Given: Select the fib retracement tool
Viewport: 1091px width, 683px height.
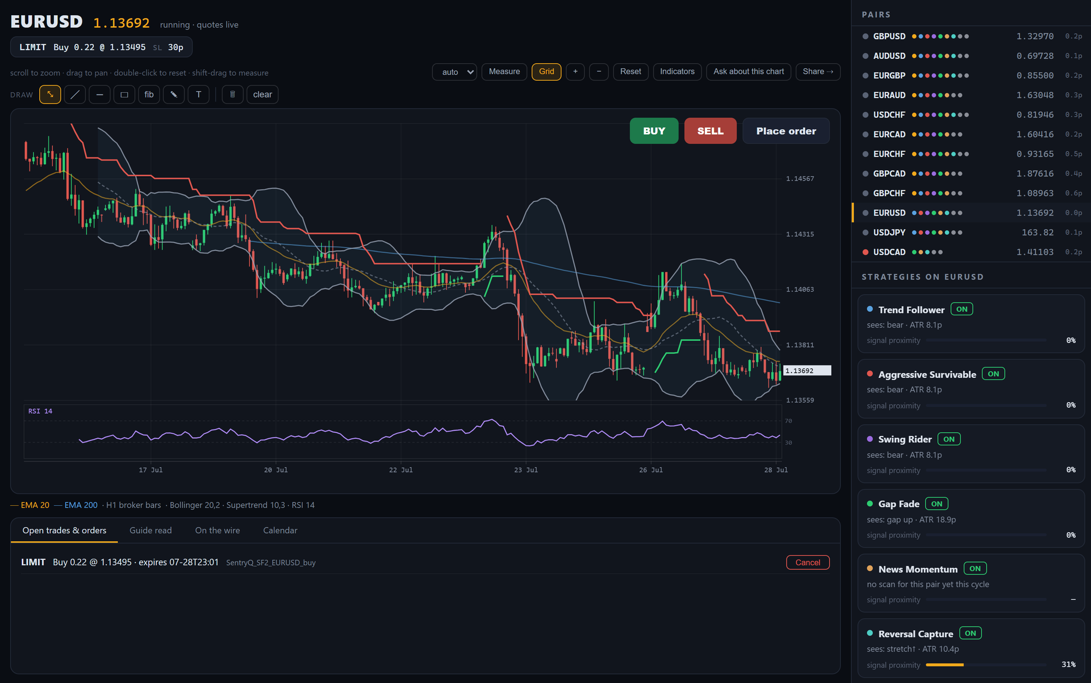Looking at the screenshot, I should [149, 94].
